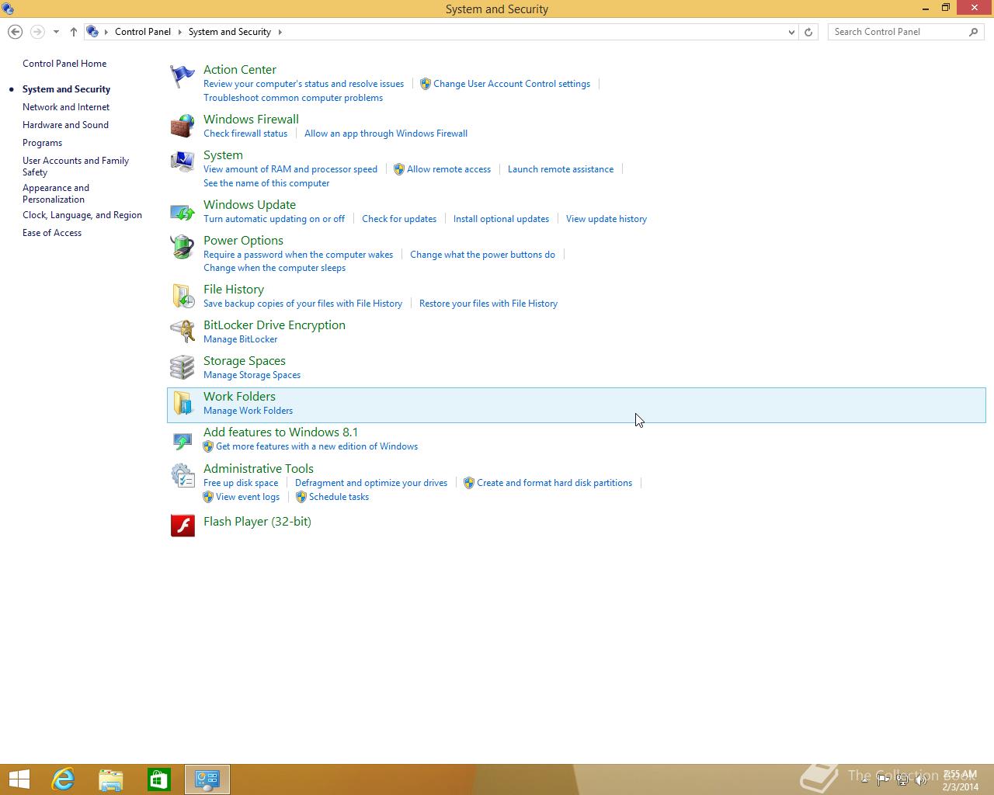Show hidden tray icons arrow
Screen dimensions: 994x795
point(864,780)
